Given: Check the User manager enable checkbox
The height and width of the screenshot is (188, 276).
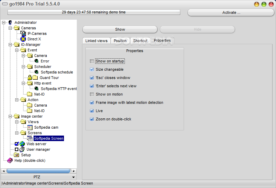Looking at the screenshot, I should click(x=17, y=149).
